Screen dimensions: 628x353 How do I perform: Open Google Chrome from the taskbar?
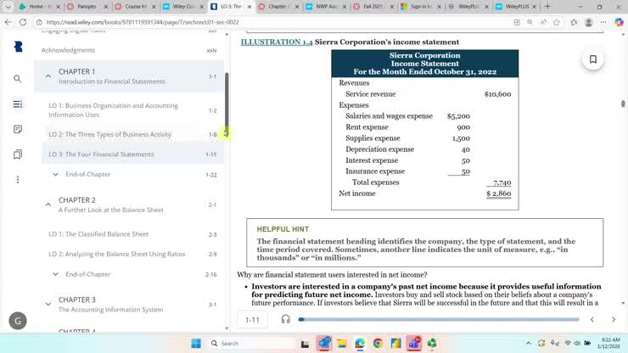coord(378,344)
